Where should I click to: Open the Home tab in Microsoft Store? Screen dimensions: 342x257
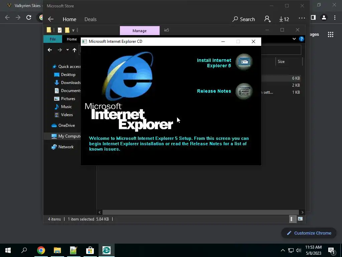point(69,19)
